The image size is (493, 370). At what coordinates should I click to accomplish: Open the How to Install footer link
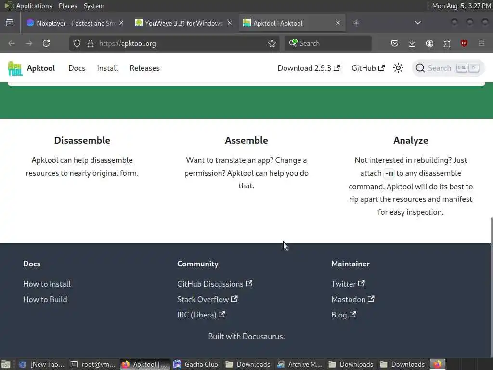47,284
